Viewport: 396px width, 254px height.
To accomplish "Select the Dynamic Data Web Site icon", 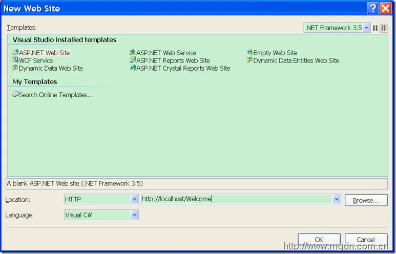I will 15,68.
